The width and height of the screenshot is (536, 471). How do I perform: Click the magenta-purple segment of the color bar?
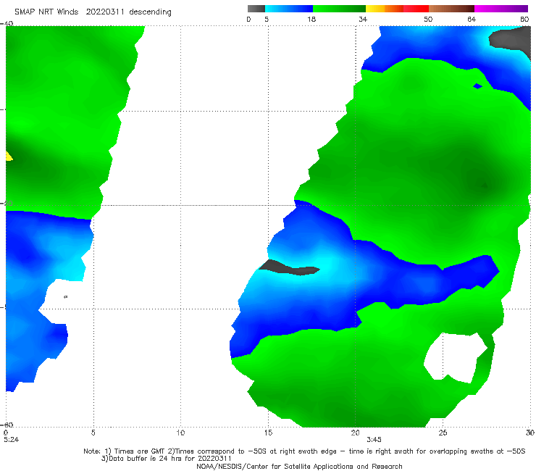pyautogui.click(x=501, y=9)
